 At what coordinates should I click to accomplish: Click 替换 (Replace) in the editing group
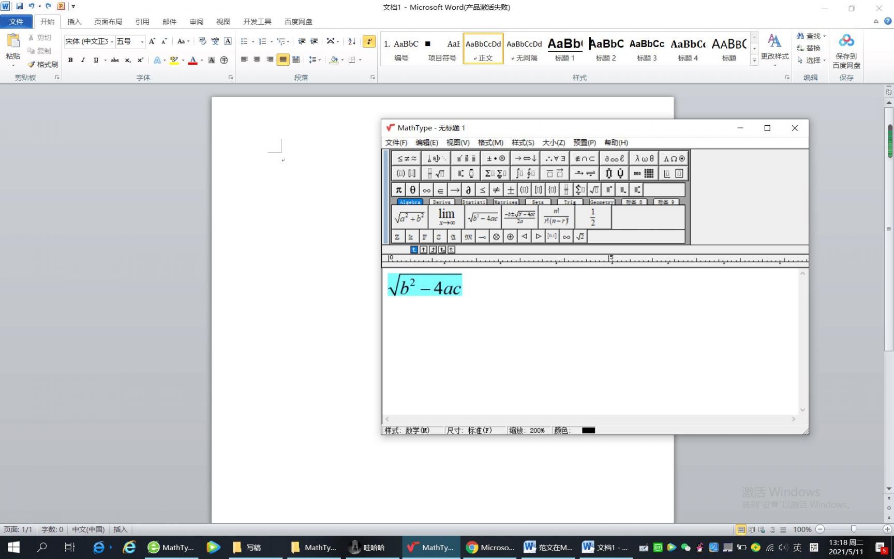[x=809, y=48]
